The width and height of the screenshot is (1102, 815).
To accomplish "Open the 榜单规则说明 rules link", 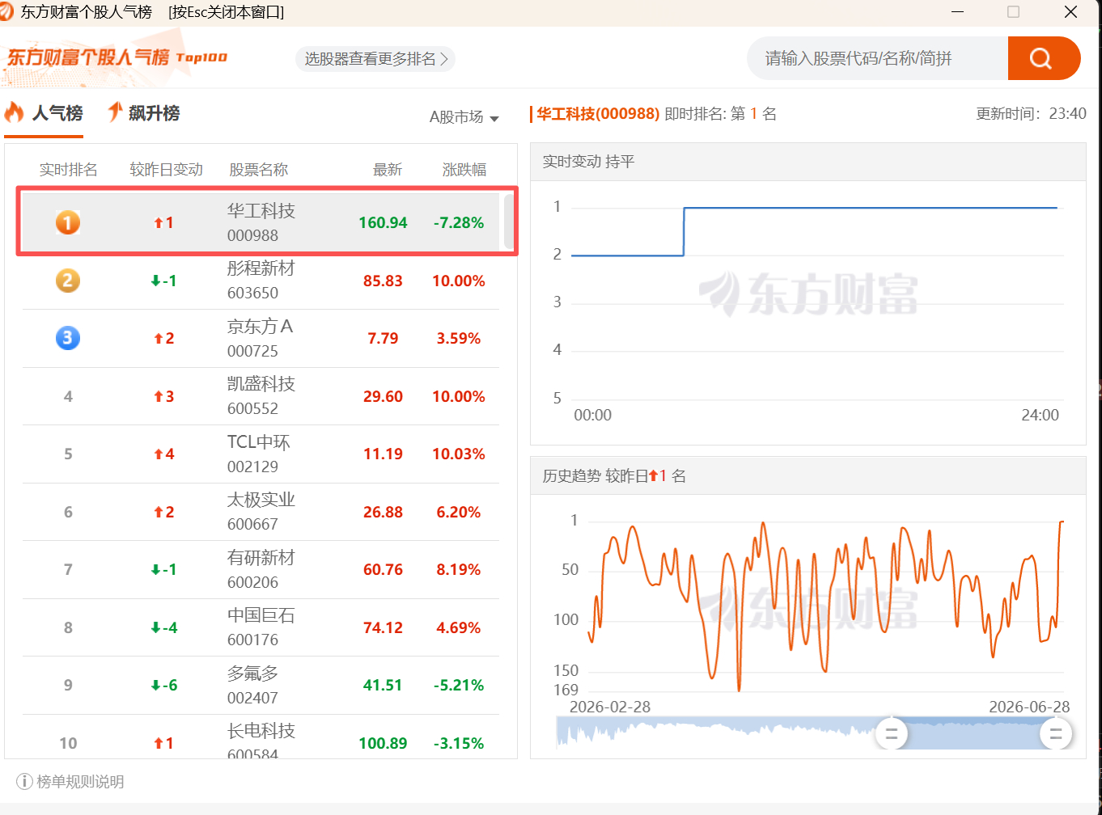I will tap(80, 782).
